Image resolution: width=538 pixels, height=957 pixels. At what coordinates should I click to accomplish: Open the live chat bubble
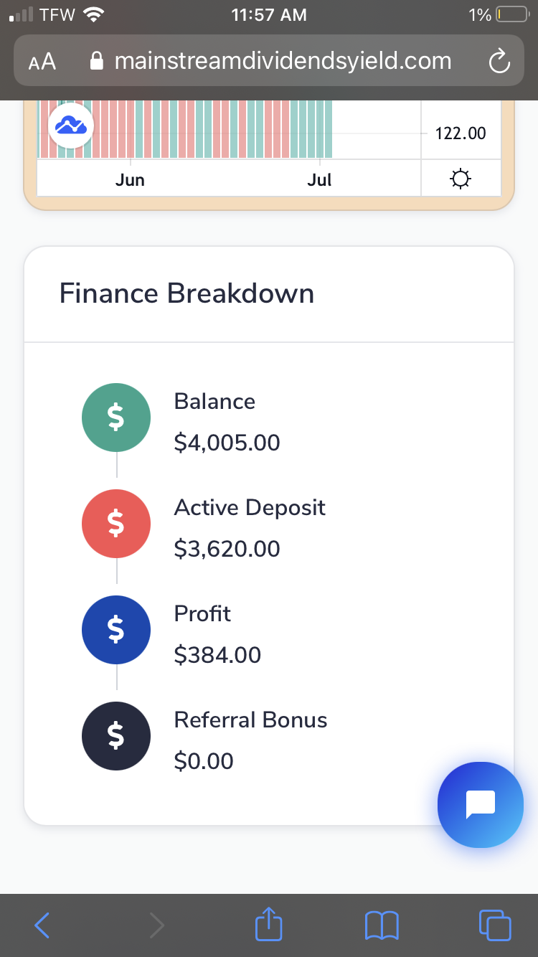click(x=481, y=804)
